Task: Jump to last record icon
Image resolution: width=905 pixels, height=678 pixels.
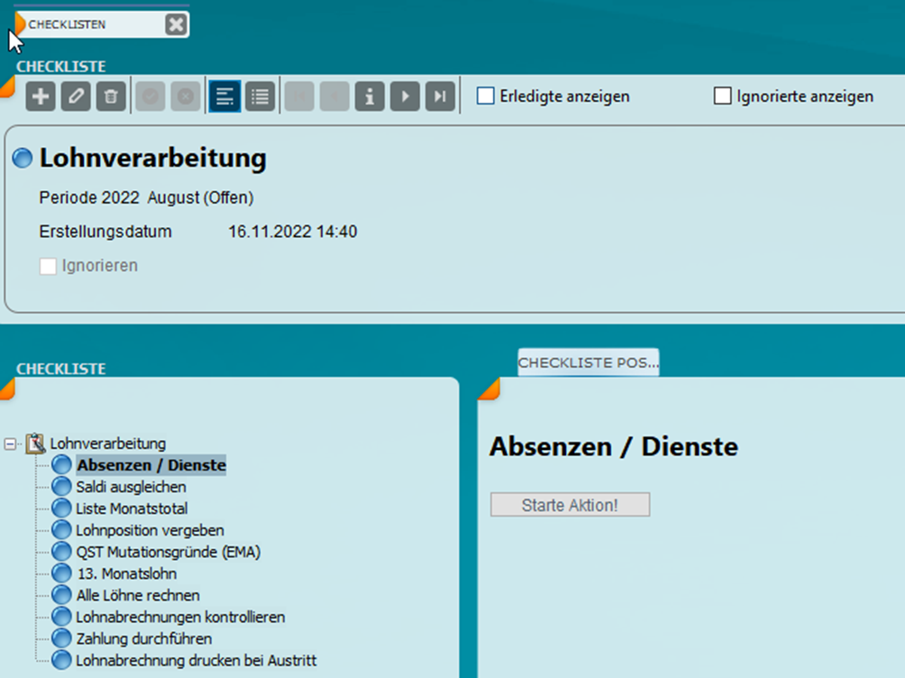Action: click(440, 96)
